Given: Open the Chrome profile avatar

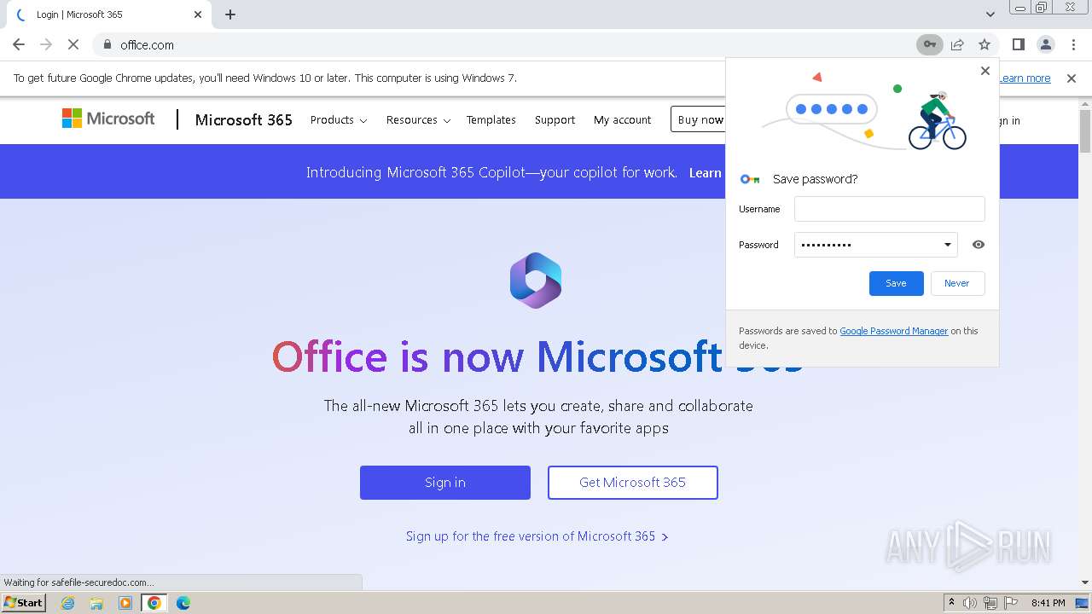Looking at the screenshot, I should point(1046,44).
